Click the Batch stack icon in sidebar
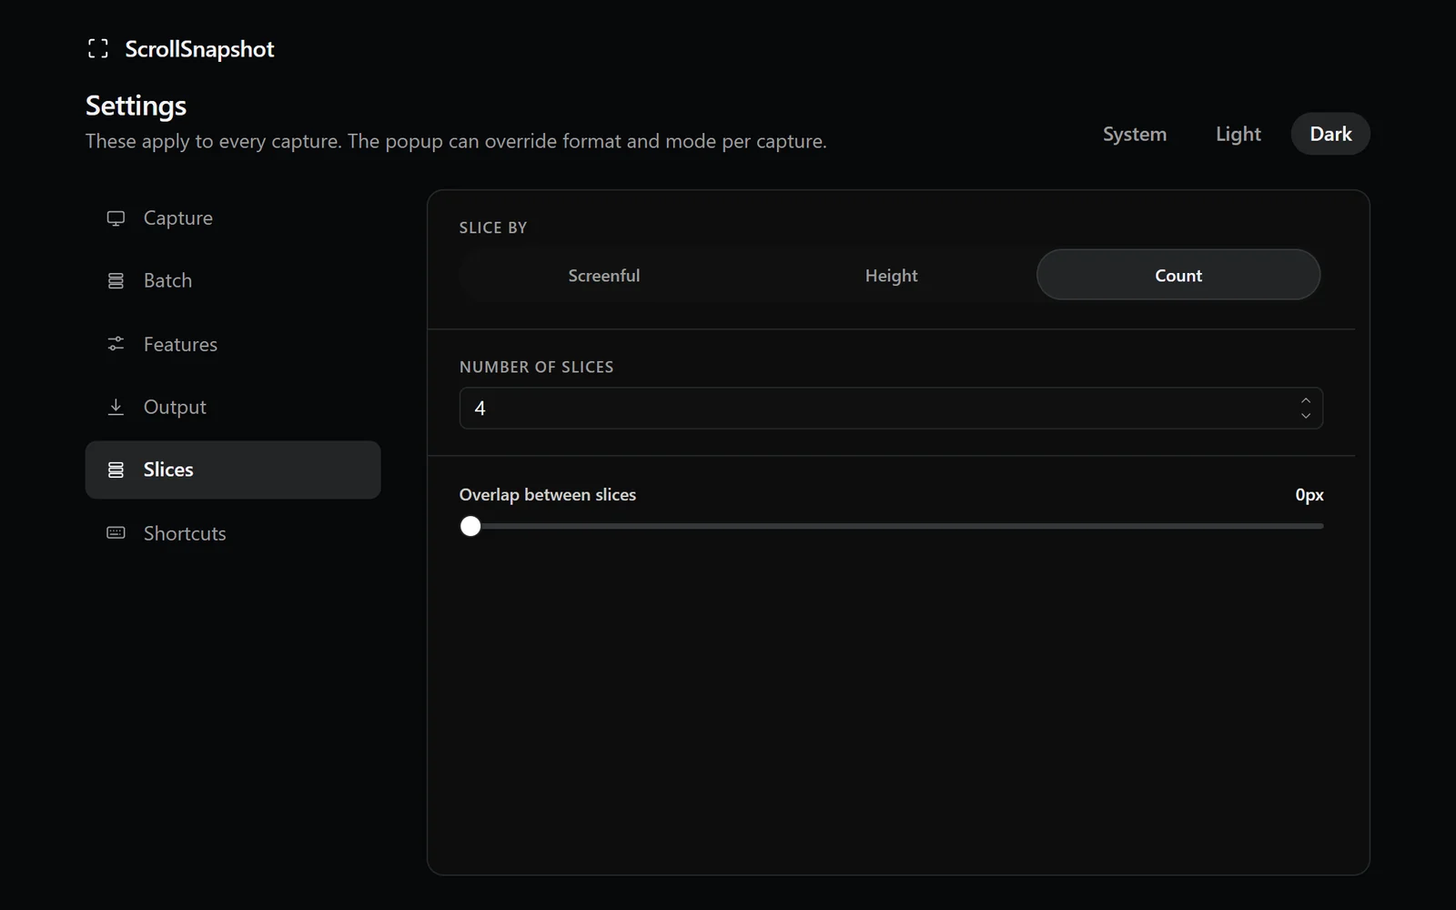 point(116,281)
